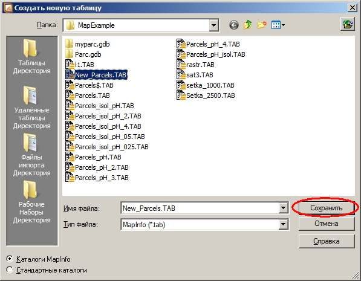This screenshot has height=281, width=361.
Task: Go back using the back arrow icon
Action: click(233, 25)
